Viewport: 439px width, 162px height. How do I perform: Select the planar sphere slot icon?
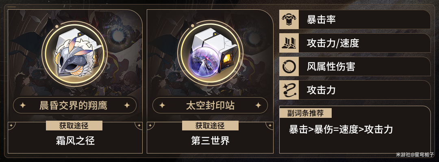(289, 67)
